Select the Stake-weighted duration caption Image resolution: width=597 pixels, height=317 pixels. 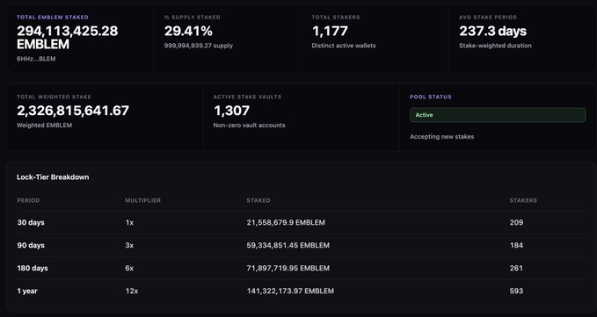point(495,46)
